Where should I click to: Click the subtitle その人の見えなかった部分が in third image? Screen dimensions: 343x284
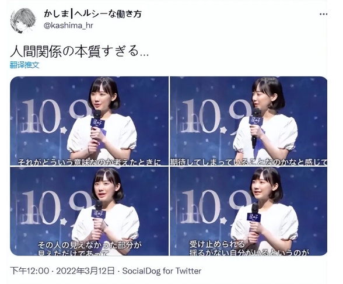click(x=88, y=245)
